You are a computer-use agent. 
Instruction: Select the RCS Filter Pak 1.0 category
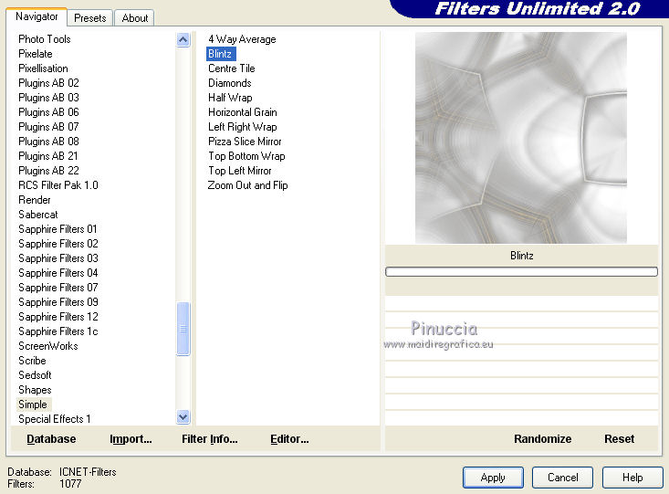pyautogui.click(x=58, y=185)
